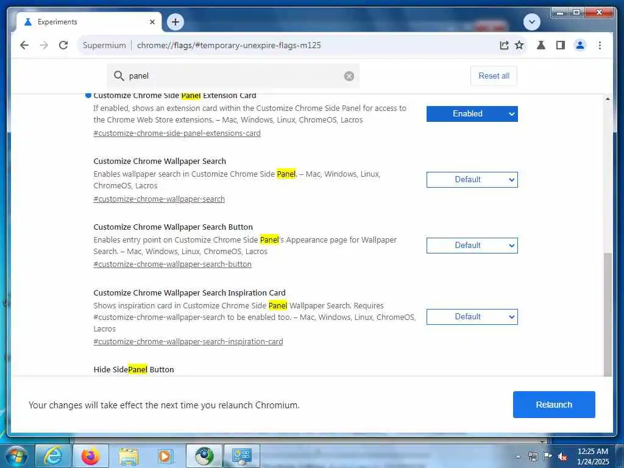Screen dimensions: 624x468
Task: Click the Supermium site chip label
Action: (x=104, y=45)
